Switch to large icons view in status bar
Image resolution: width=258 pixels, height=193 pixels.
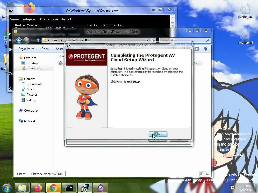click(208, 174)
